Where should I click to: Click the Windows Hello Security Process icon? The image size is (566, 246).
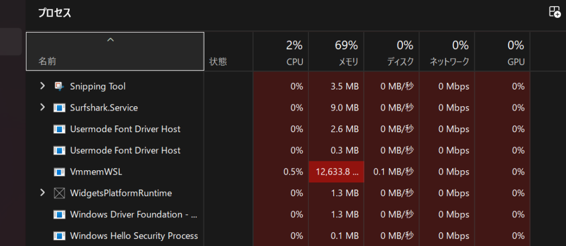point(59,236)
